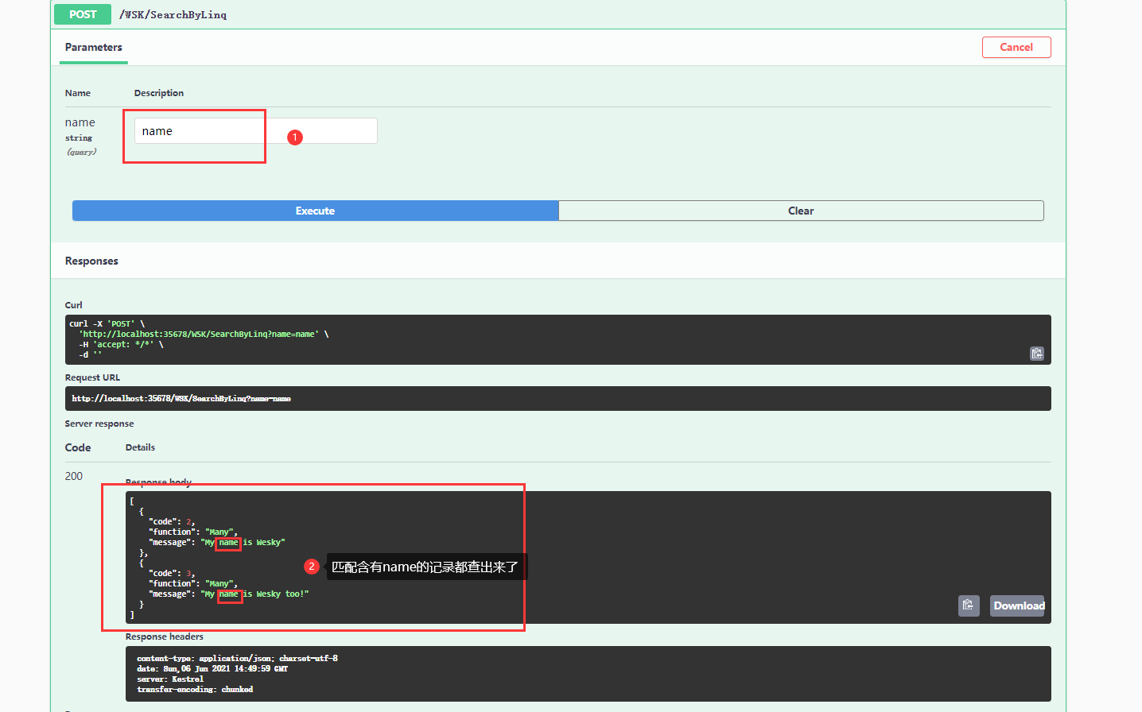Screen dimensions: 1142x712
Task: Switch to the Parameters tab
Action: click(93, 47)
